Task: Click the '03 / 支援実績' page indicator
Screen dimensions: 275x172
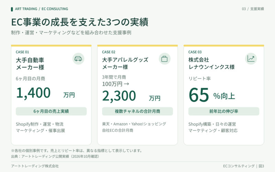Action: point(253,9)
